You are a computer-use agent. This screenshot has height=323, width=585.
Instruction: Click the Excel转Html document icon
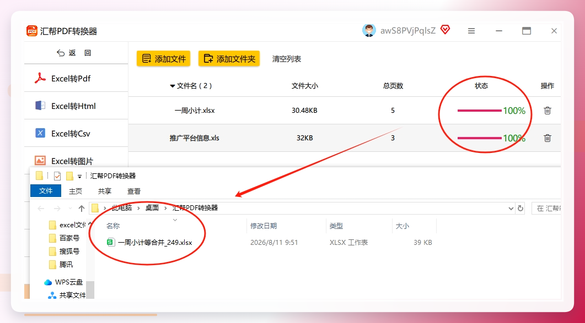(40, 106)
